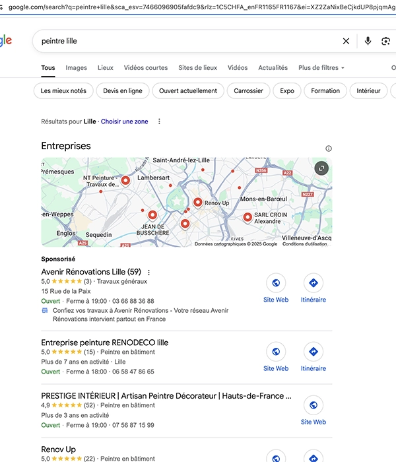Open info icon beside Entreprises heading
Viewport: 396px width, 462px height.
point(329,148)
